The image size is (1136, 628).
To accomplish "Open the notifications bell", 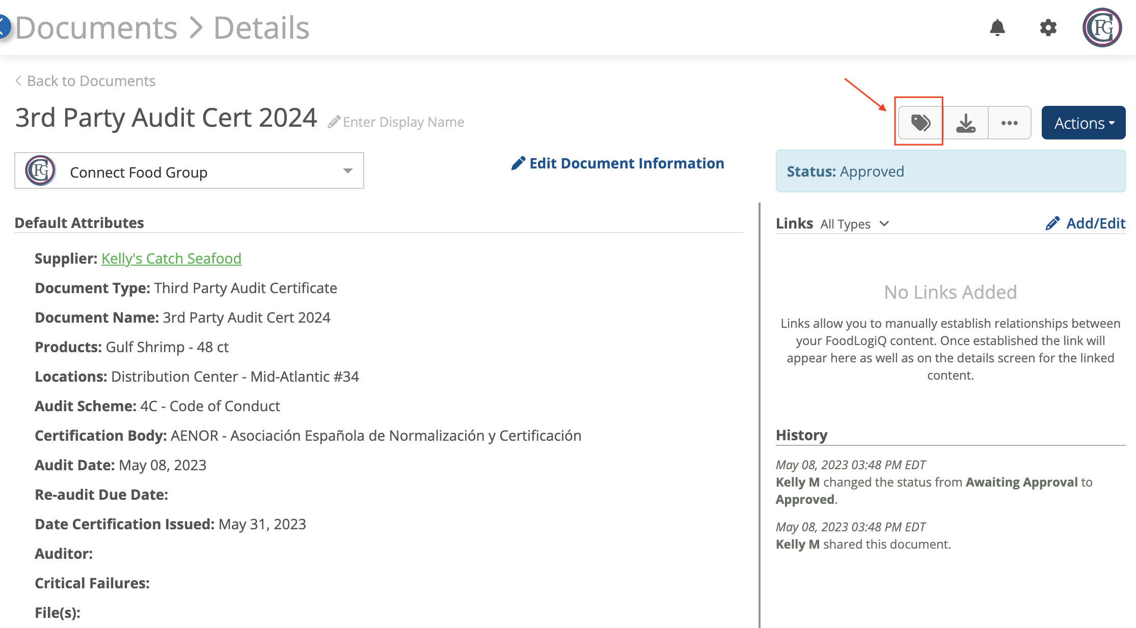I will tap(997, 27).
